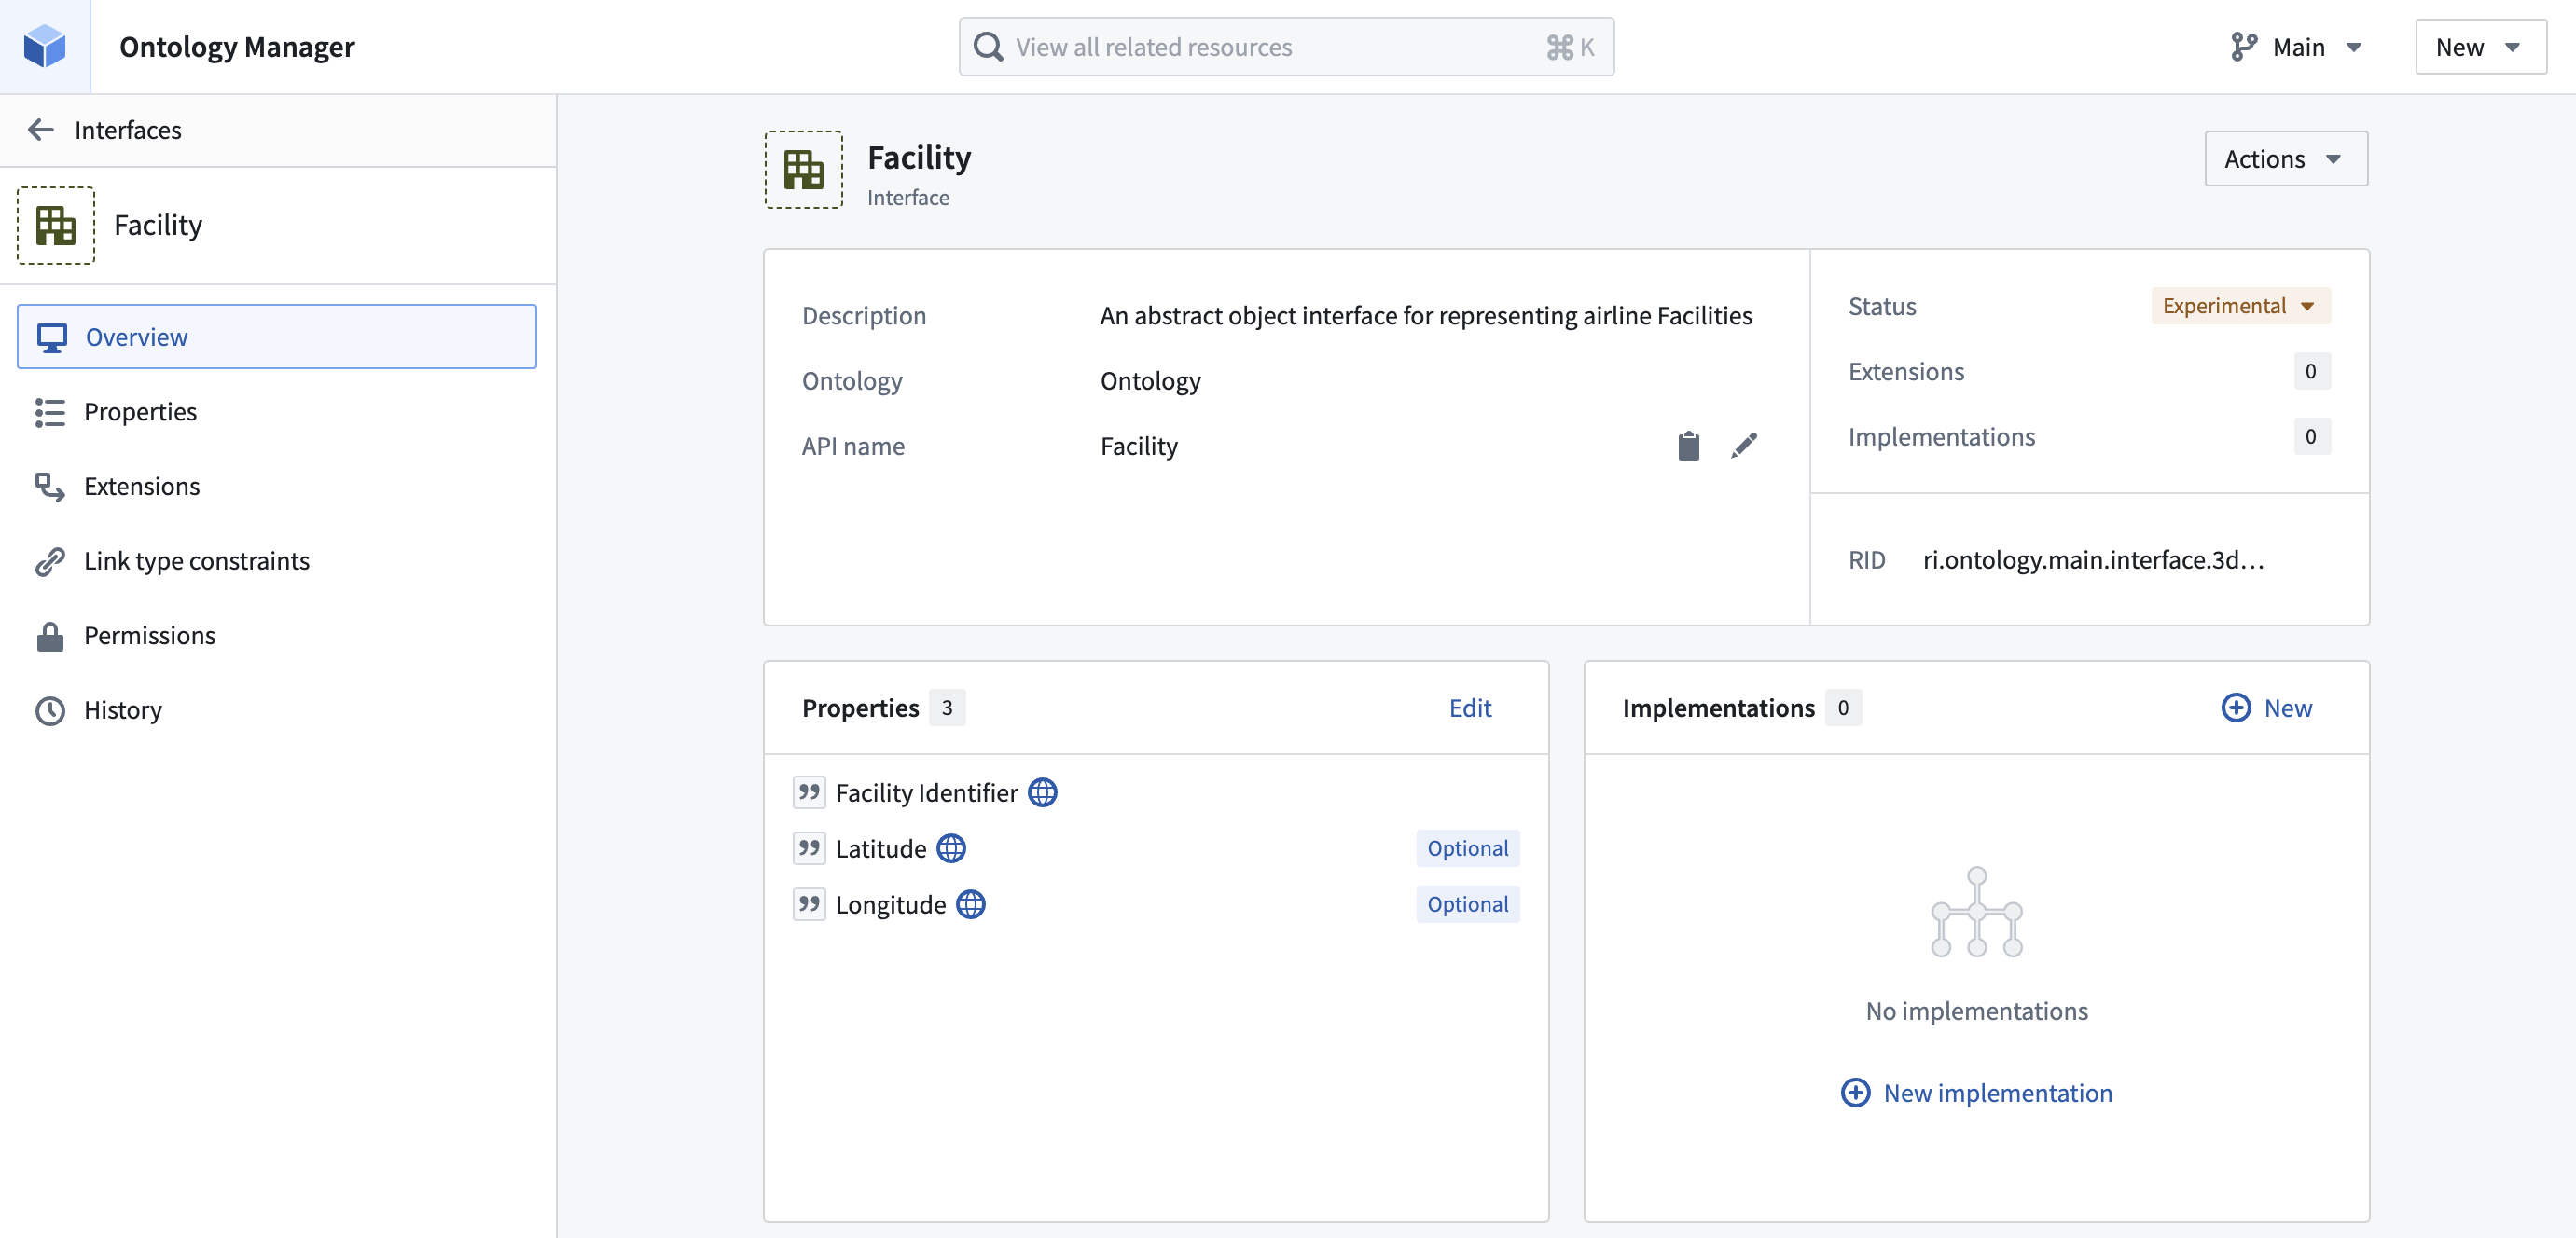
Task: Open the Main branch dropdown
Action: click(2296, 47)
